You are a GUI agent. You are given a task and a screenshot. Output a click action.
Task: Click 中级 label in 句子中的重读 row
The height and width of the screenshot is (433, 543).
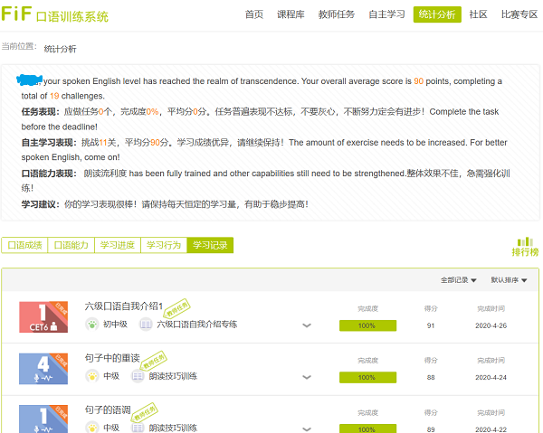111,376
